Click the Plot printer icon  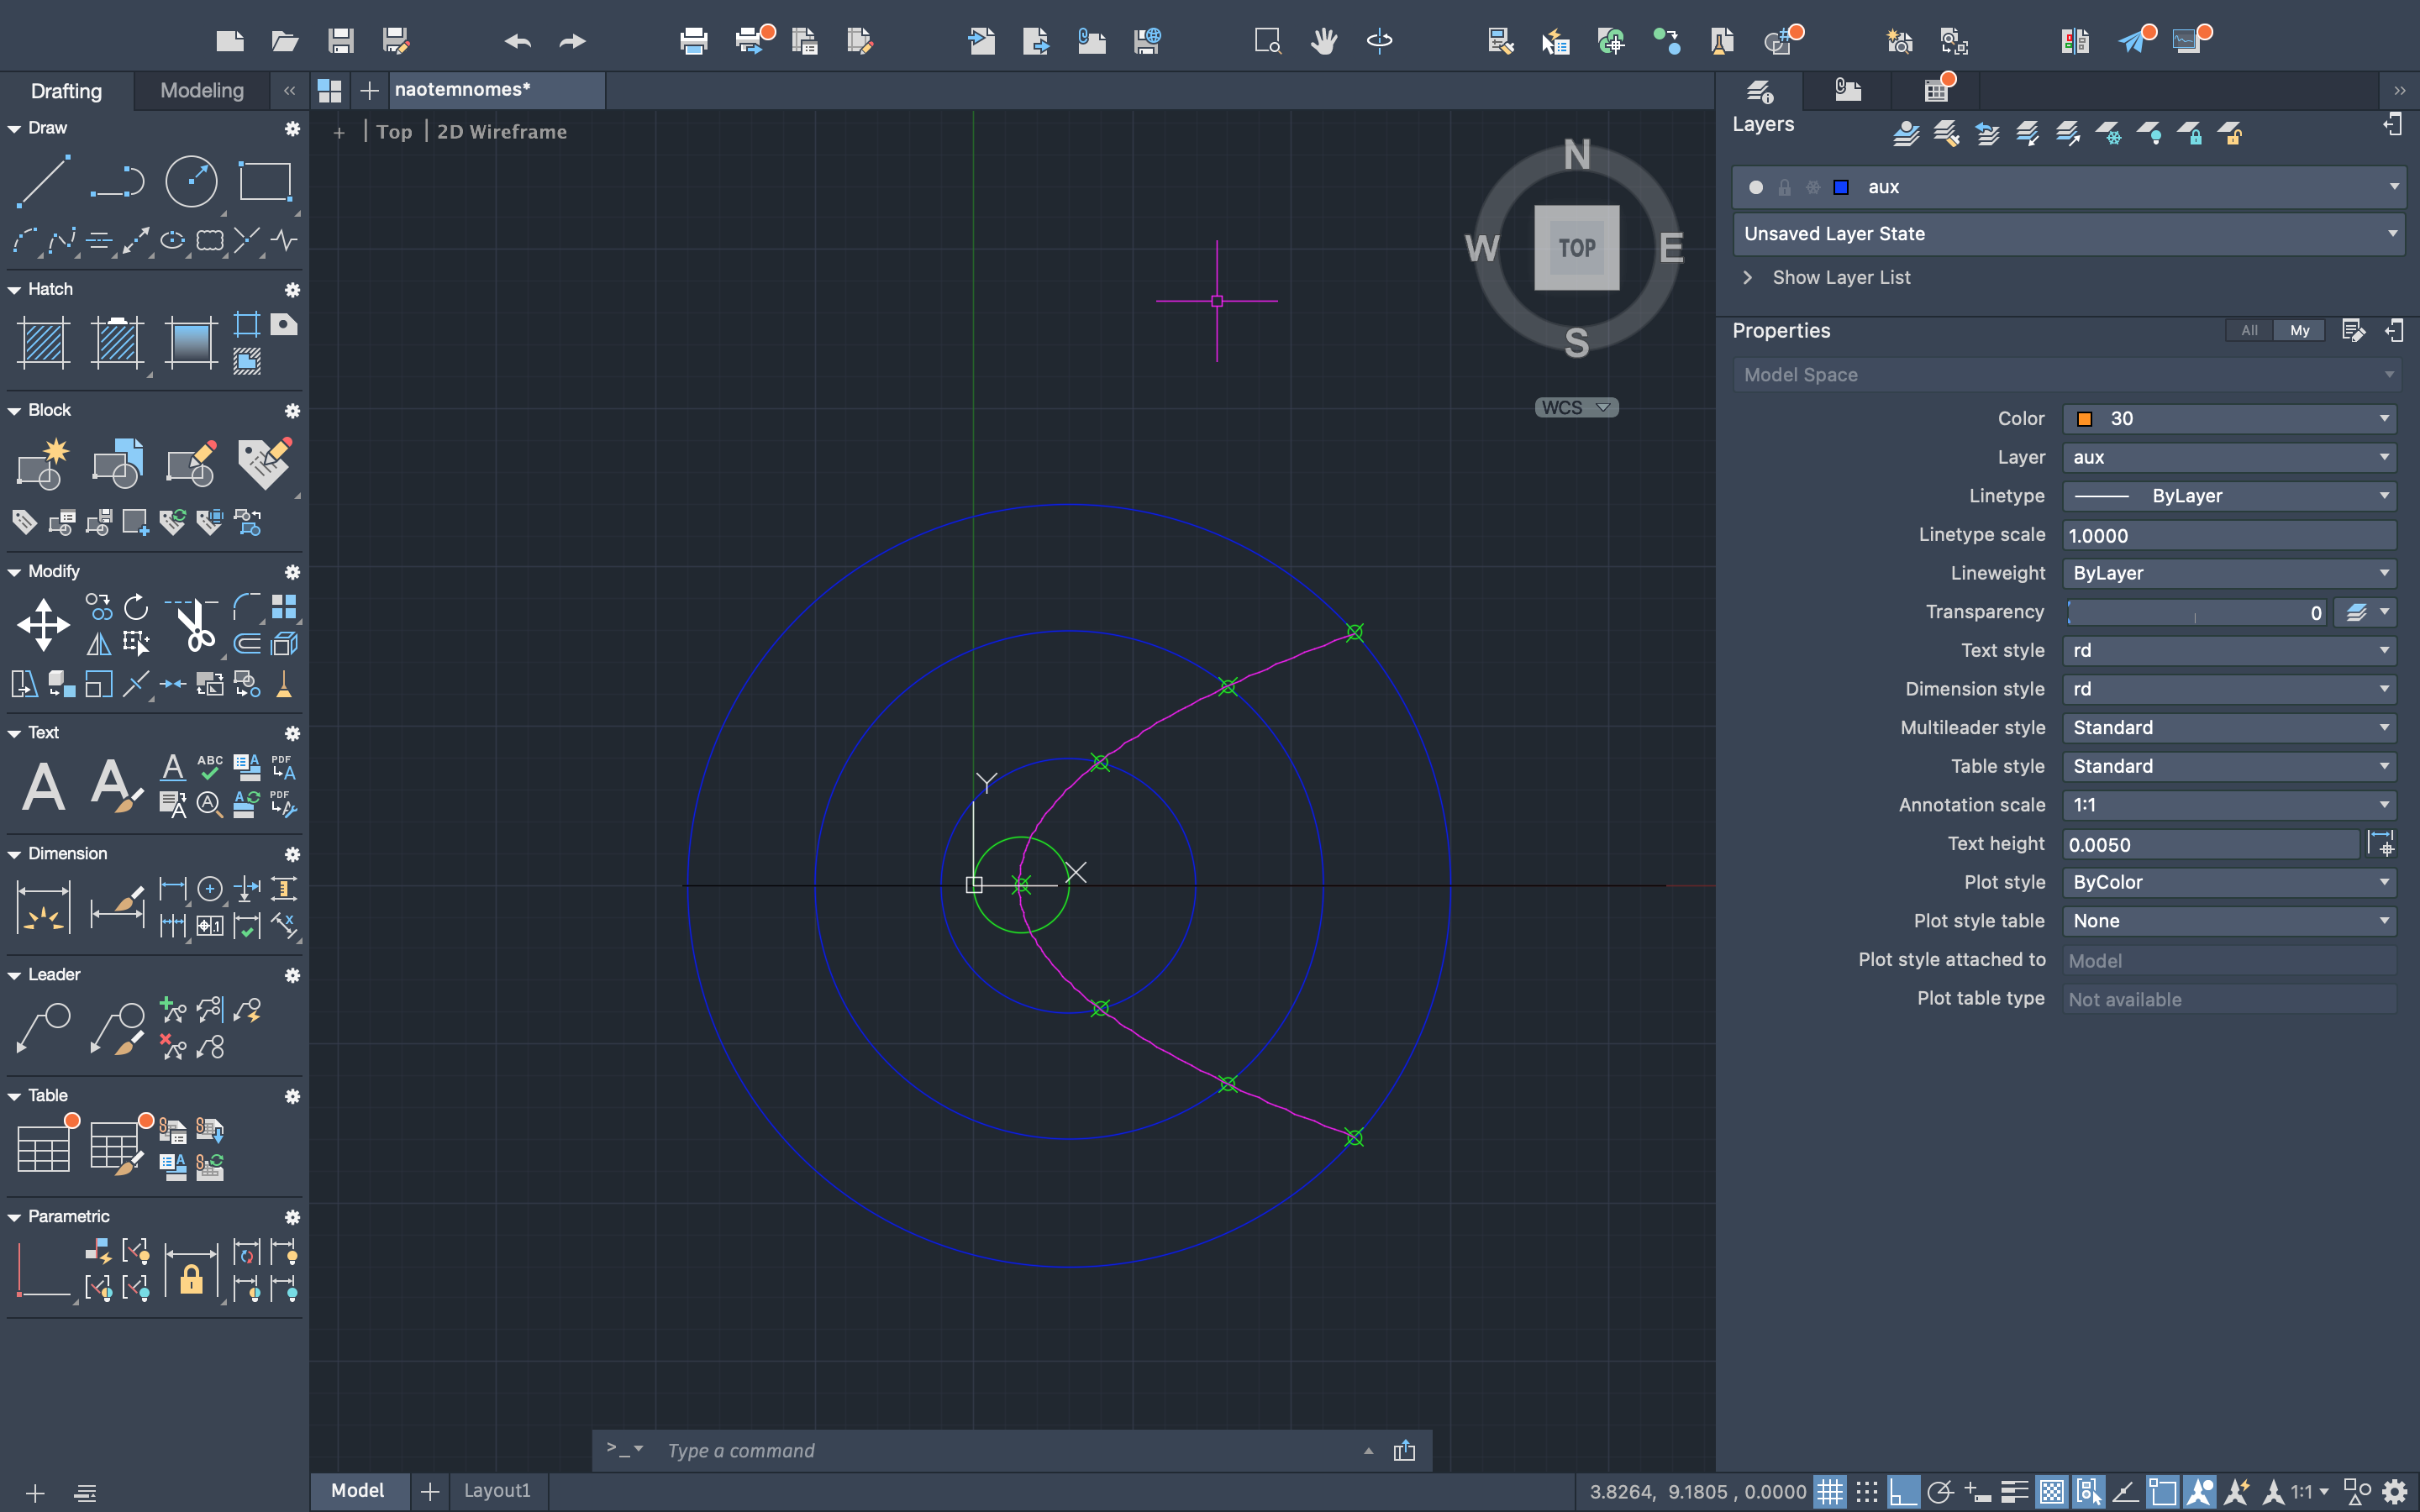click(x=693, y=41)
